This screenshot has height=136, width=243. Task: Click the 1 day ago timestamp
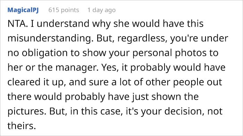pyautogui.click(x=101, y=10)
